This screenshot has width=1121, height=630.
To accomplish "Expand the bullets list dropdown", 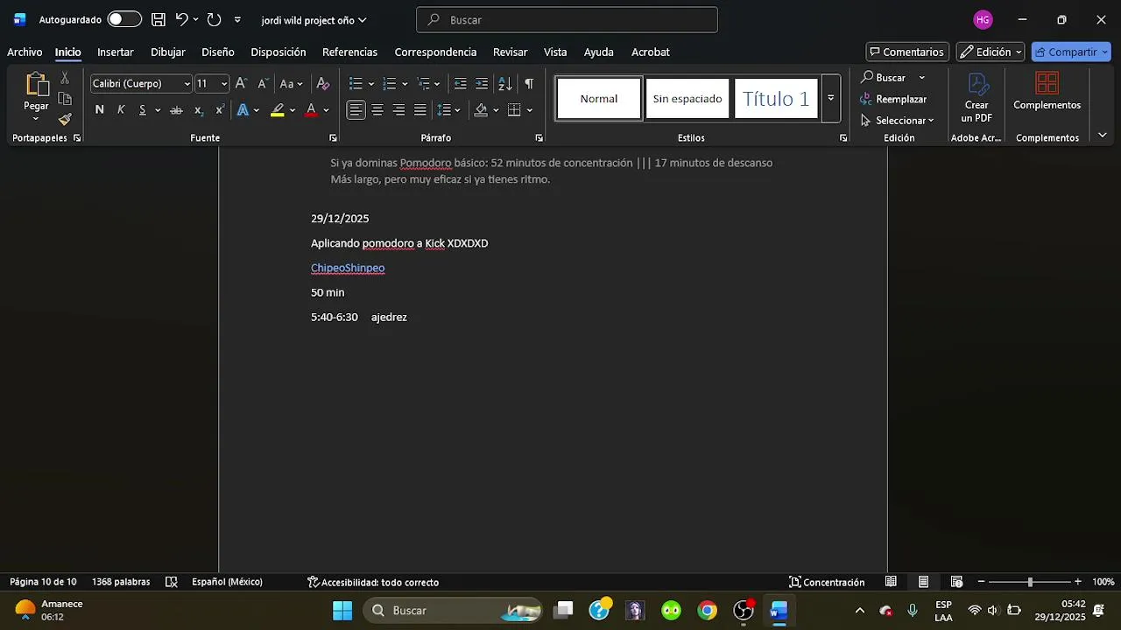I will [371, 84].
